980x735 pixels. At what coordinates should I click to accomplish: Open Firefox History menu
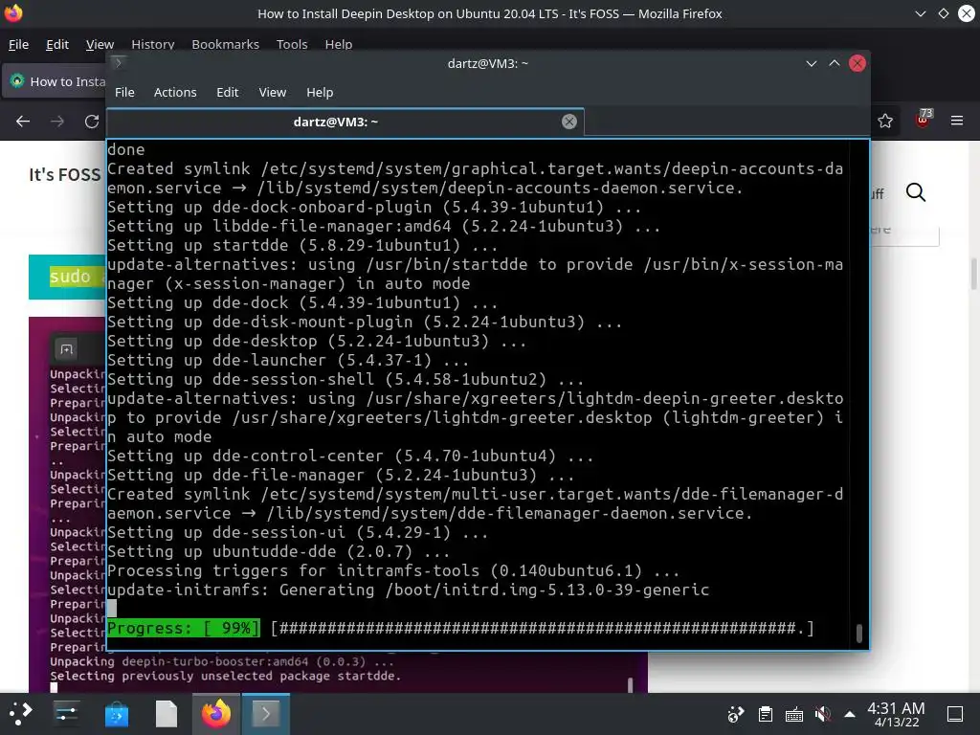152,44
